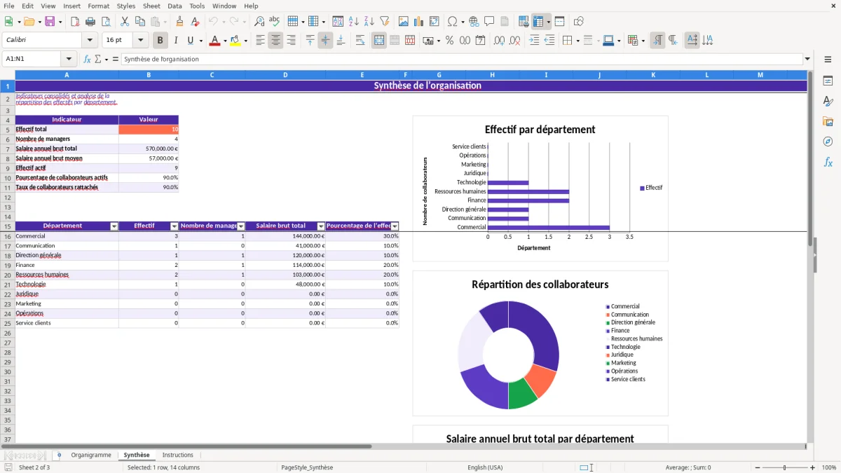Switch to the Instructions sheet tab
This screenshot has height=473, width=841.
coord(178,455)
